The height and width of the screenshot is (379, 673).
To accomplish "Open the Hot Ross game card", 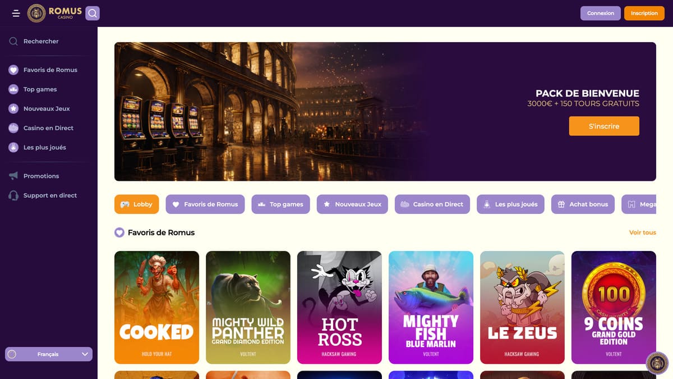I will click(x=339, y=307).
